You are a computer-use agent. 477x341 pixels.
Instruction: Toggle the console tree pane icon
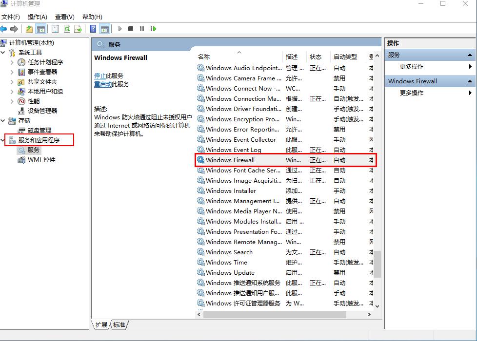pos(41,29)
